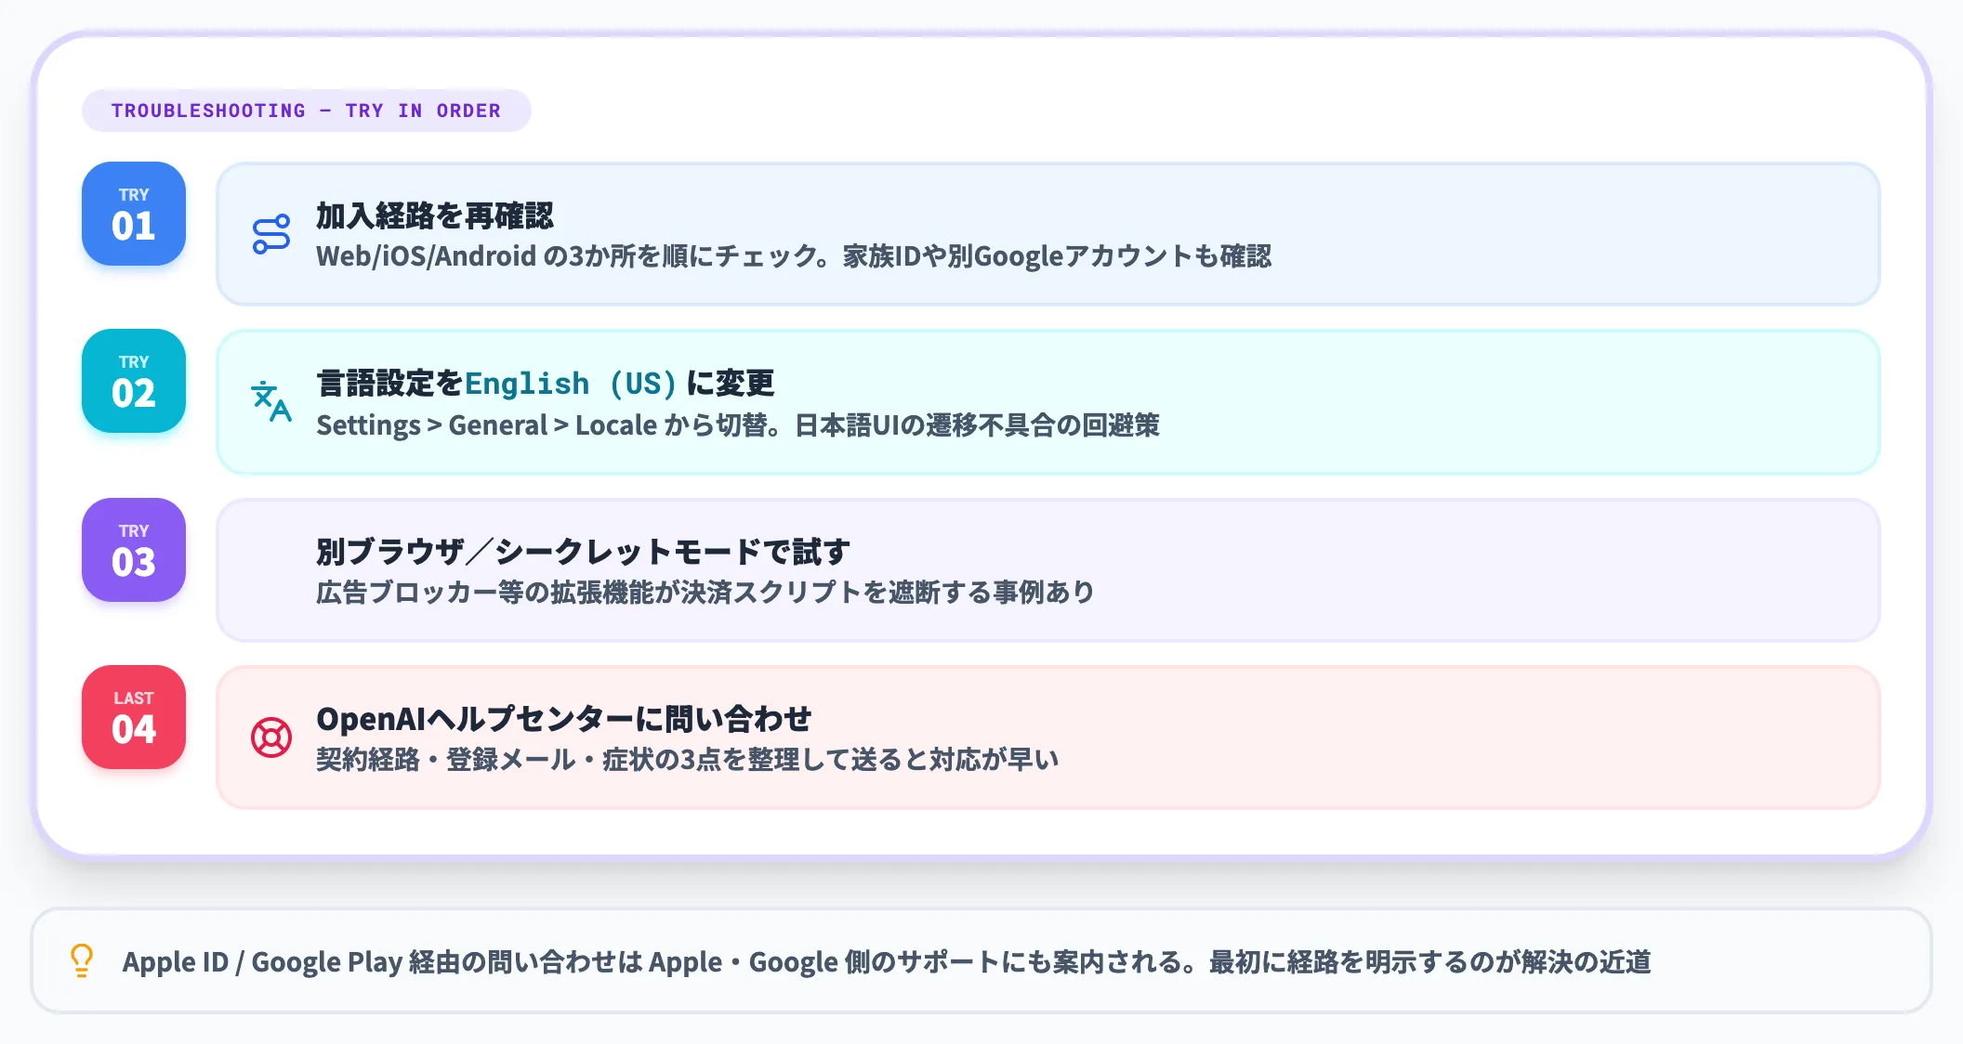Viewport: 1963px width, 1044px height.
Task: Click the lightbulb tip icon
Action: pos(82,960)
